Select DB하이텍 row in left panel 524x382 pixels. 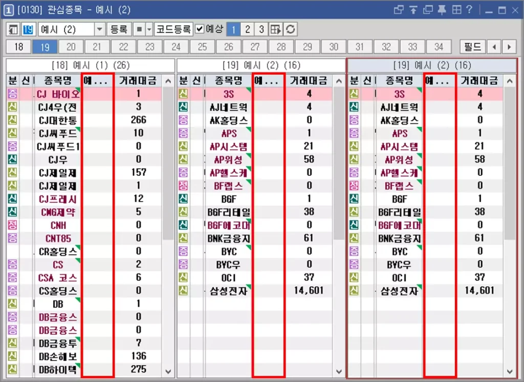pyautogui.click(x=84, y=369)
